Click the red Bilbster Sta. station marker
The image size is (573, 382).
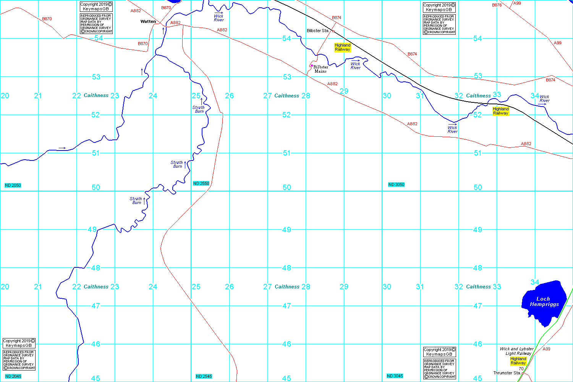click(333, 31)
